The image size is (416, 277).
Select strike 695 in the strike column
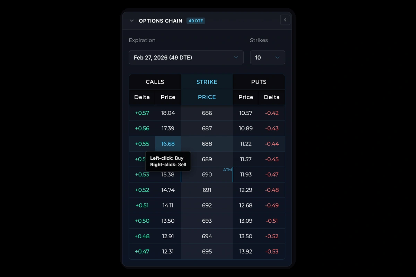pos(207,251)
